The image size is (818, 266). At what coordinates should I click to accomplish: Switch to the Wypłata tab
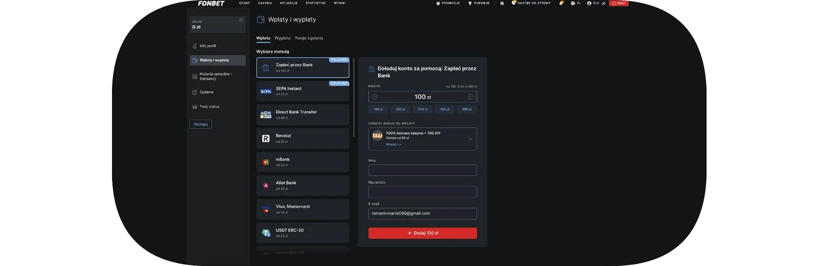click(282, 38)
